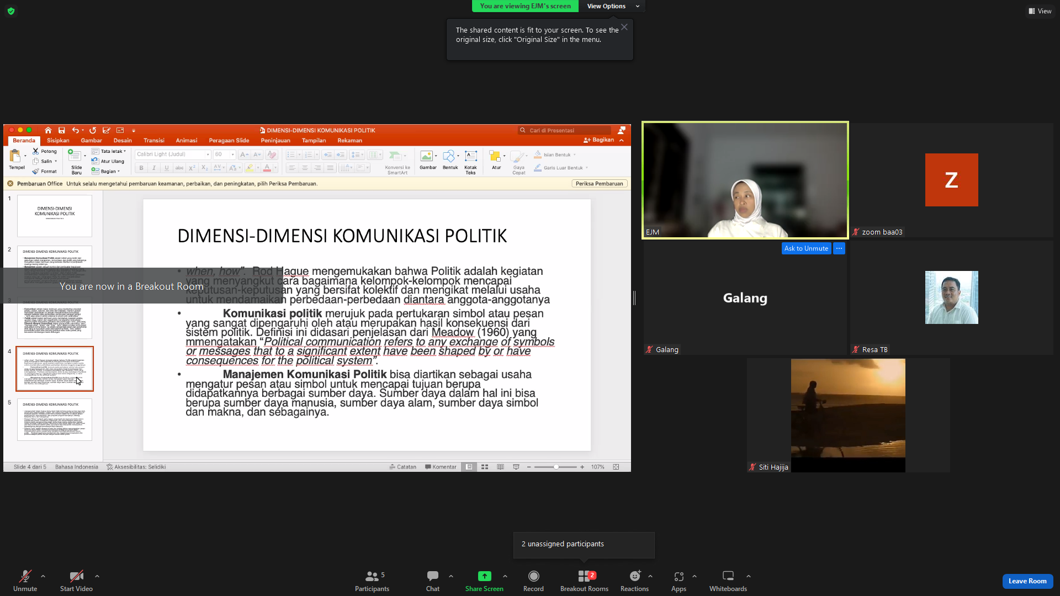Click the Periksa Pembaruan button

click(x=599, y=184)
